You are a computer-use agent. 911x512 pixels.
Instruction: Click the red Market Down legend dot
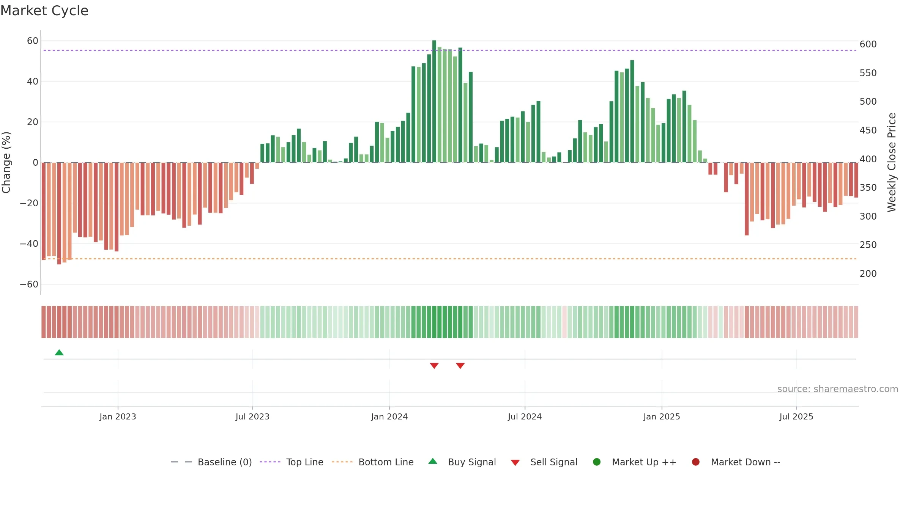coord(696,462)
